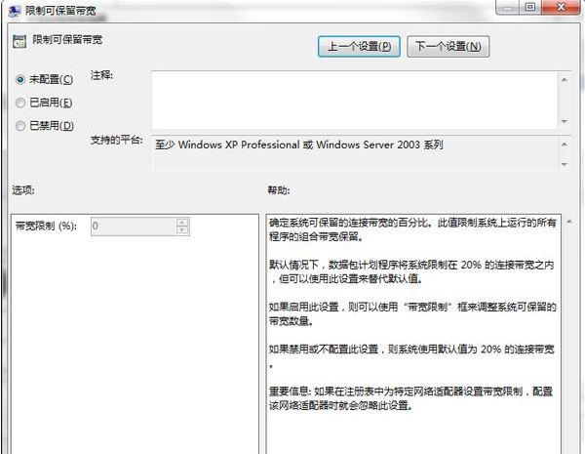
Task: Click the 支持的平台: label
Action: [x=117, y=141]
